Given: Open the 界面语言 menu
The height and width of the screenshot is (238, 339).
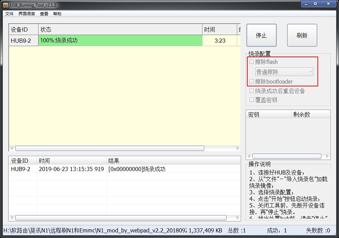Looking at the screenshot, I should [x=27, y=14].
